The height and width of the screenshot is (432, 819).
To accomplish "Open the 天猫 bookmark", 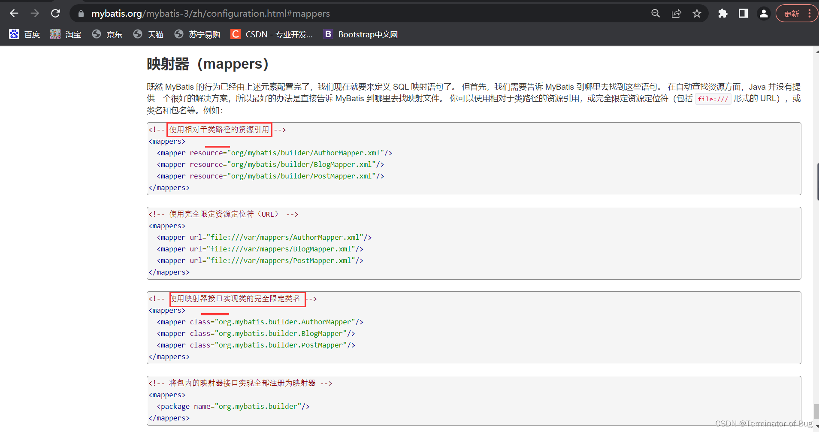I will coord(148,34).
